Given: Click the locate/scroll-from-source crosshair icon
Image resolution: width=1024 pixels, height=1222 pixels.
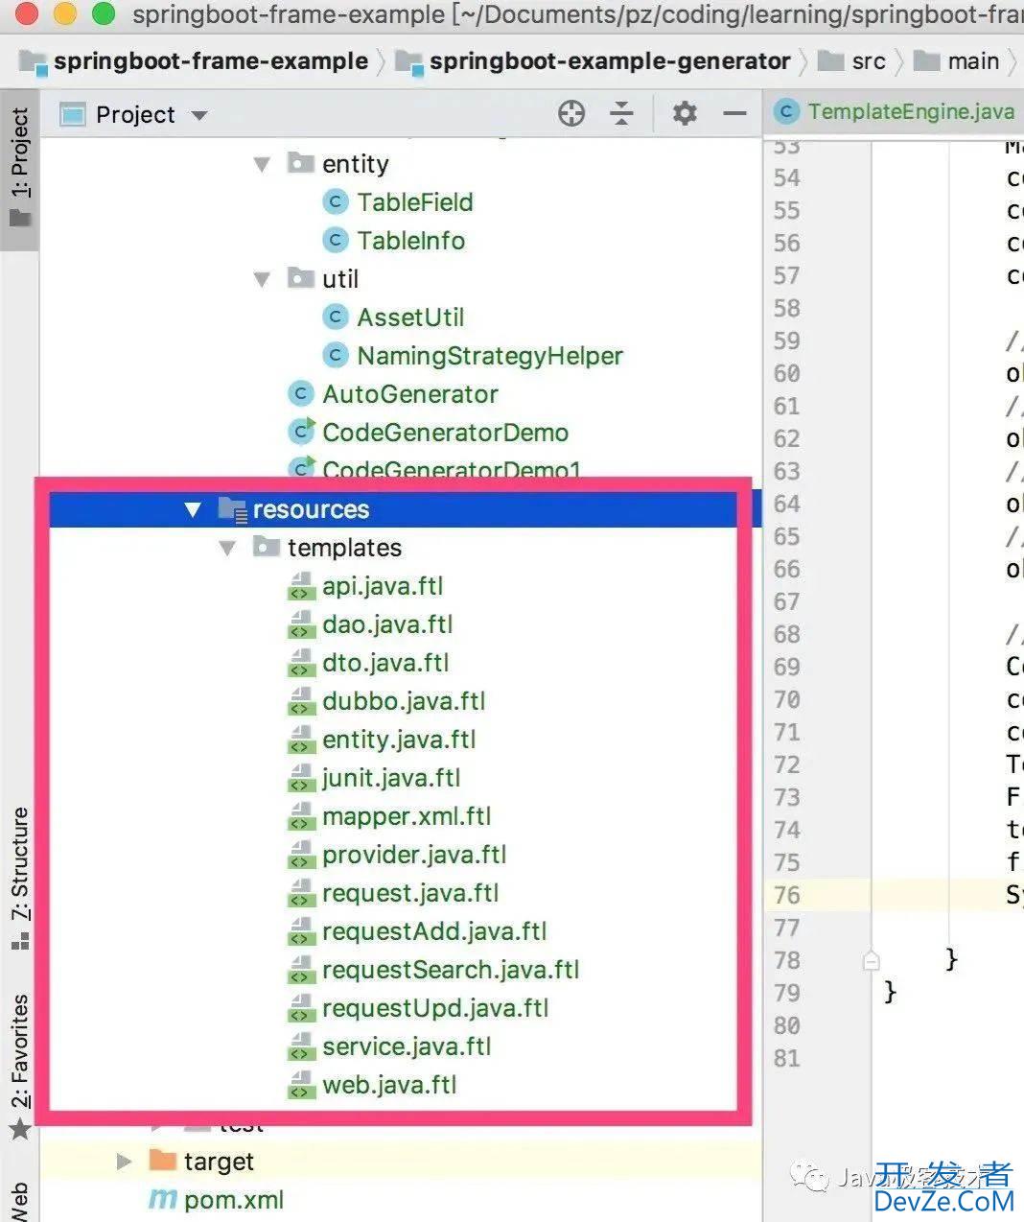Looking at the screenshot, I should pos(571,114).
